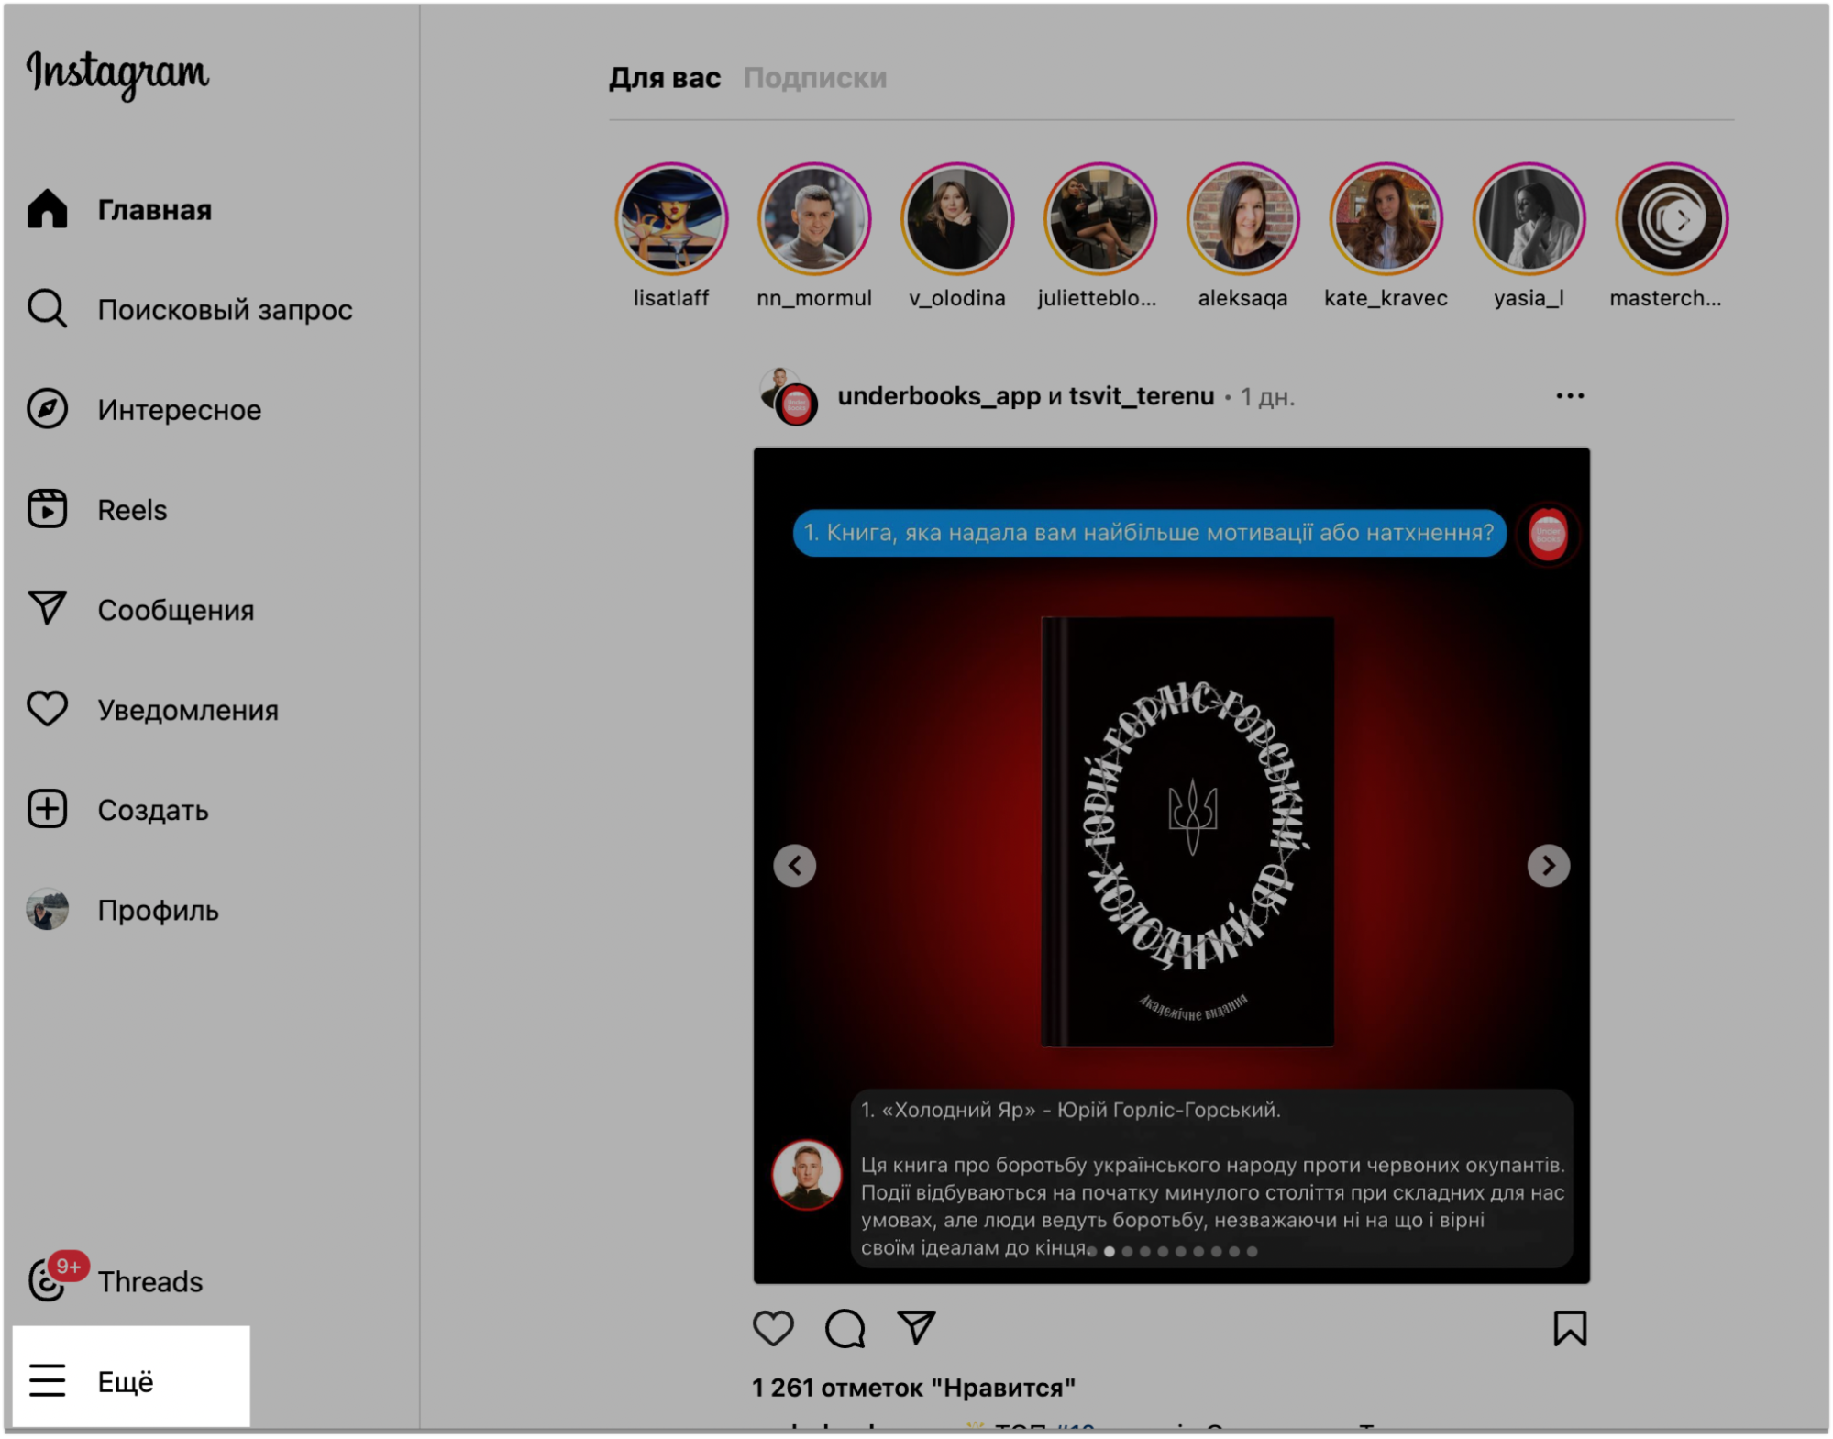
Task: Open the Home icon labeled Главная
Action: coord(47,209)
